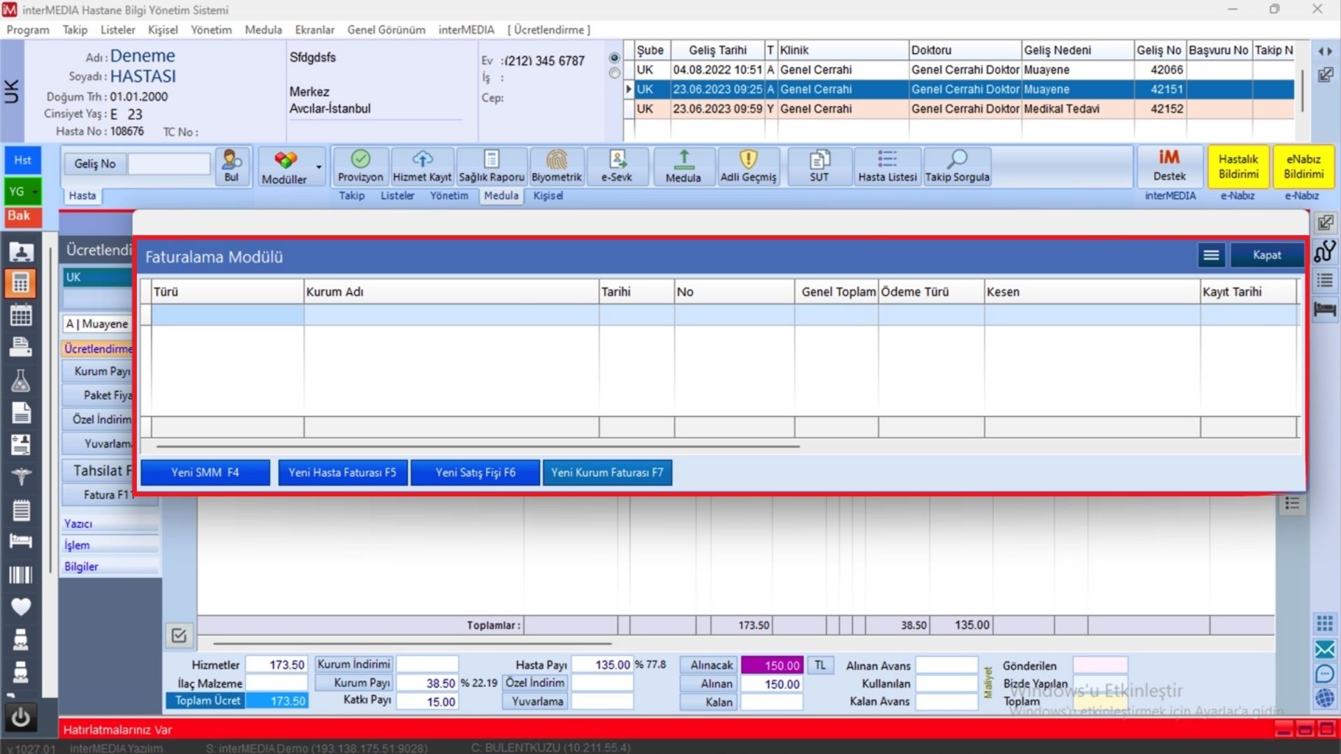Switch to the Yönetim toolbar tab

[x=448, y=196]
